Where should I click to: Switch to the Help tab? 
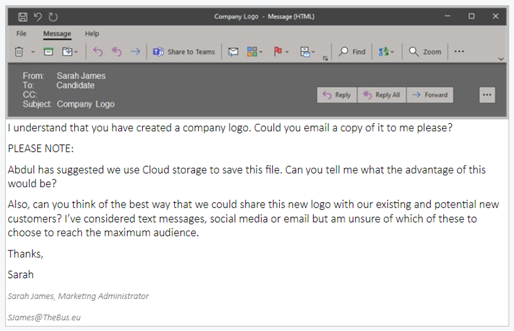[92, 34]
